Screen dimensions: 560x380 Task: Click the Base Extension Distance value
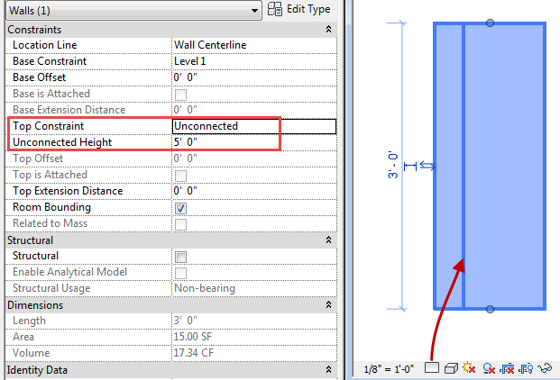(254, 110)
